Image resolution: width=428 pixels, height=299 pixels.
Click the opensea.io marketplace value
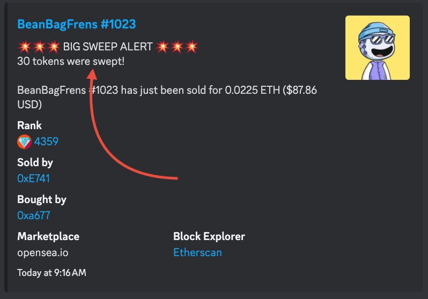click(43, 252)
